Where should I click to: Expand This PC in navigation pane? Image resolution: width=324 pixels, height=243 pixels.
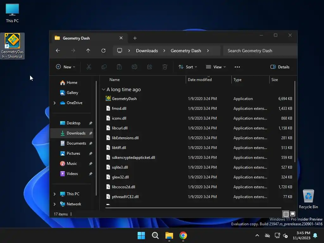(54, 194)
